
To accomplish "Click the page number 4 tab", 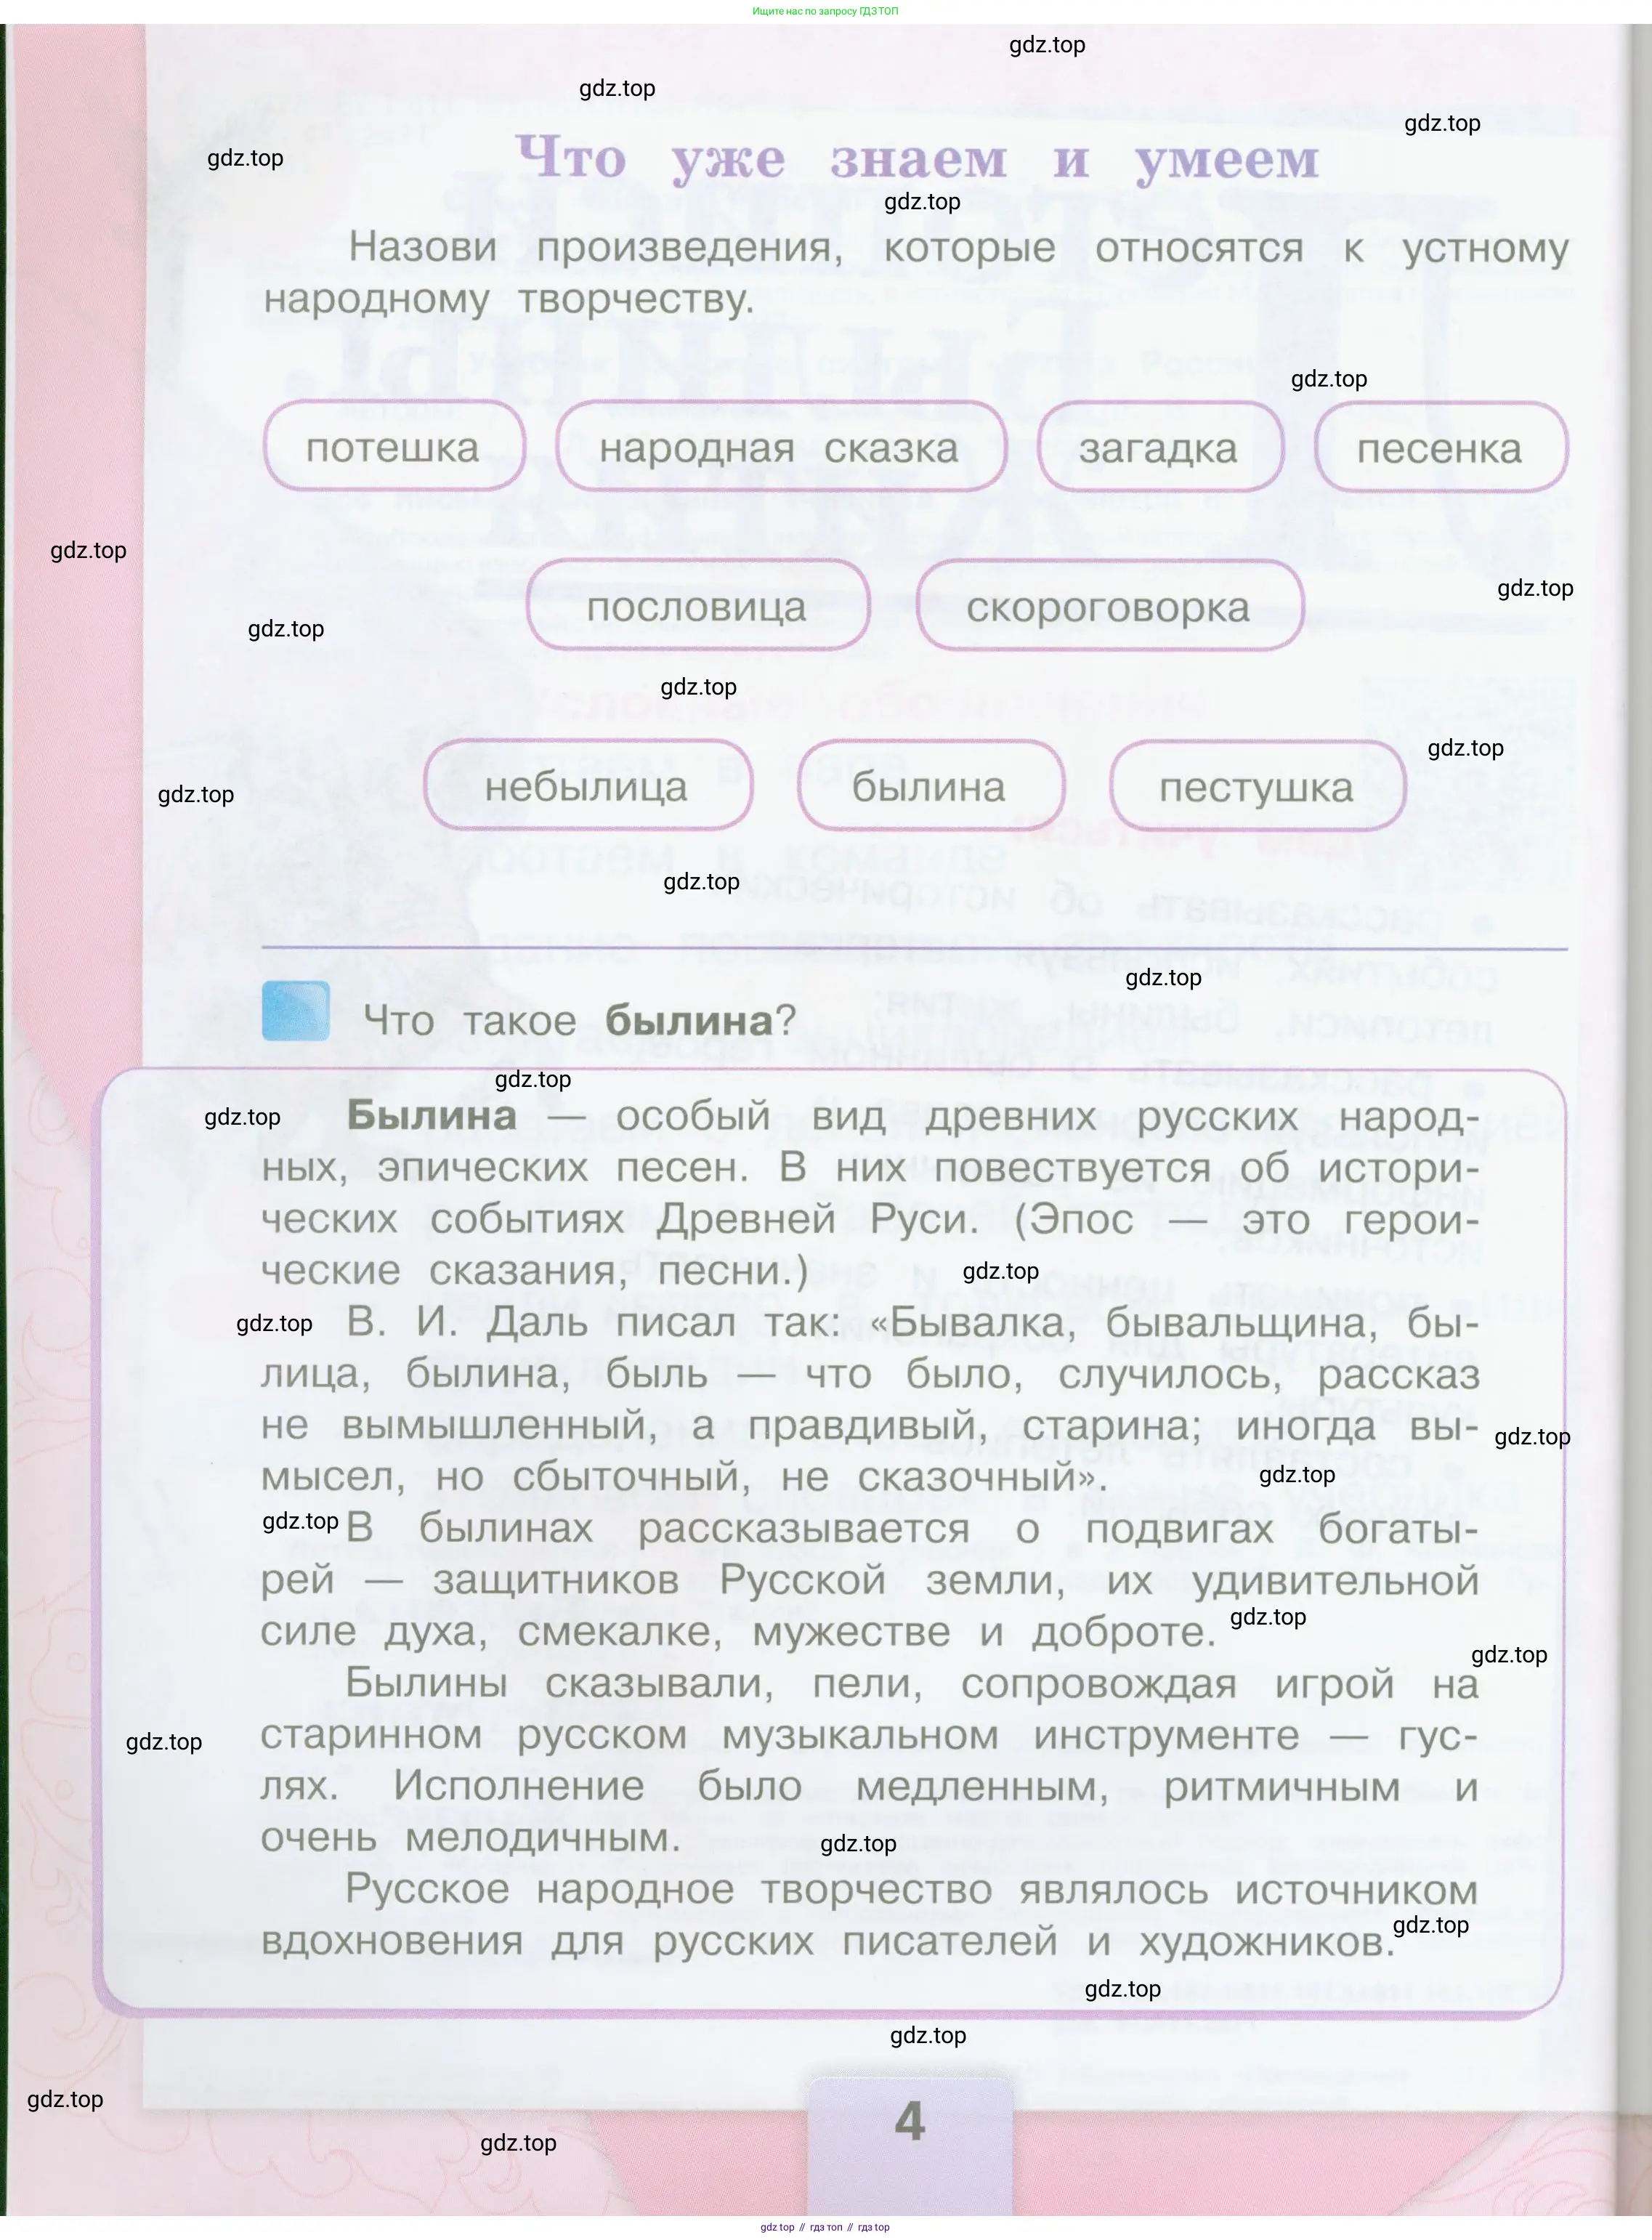I will point(909,2121).
